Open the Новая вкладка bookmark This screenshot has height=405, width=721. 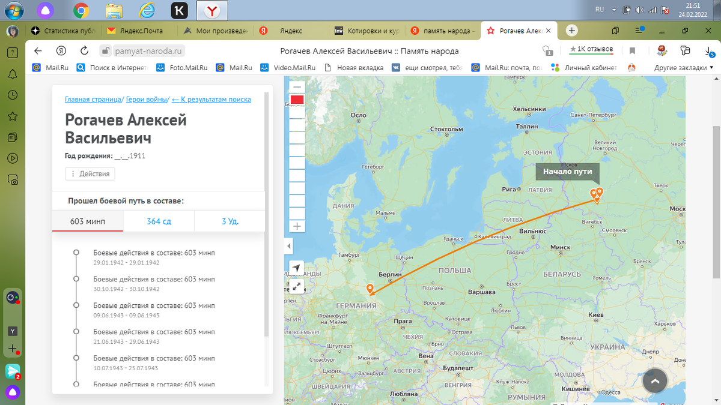click(353, 68)
